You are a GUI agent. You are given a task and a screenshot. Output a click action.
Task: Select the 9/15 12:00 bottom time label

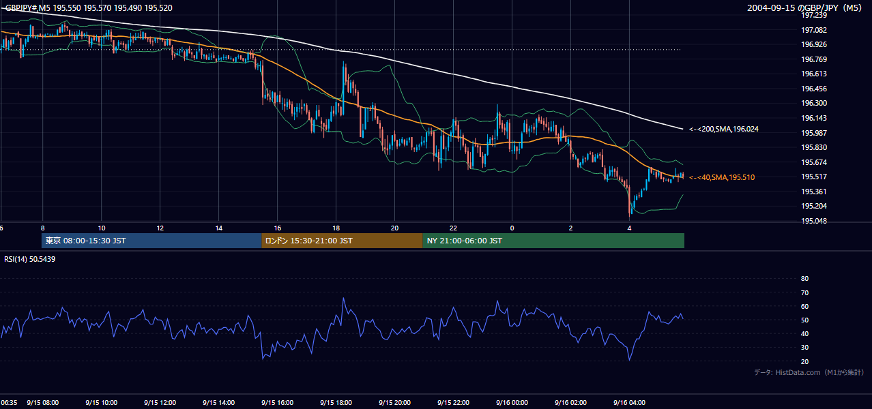[x=160, y=402]
